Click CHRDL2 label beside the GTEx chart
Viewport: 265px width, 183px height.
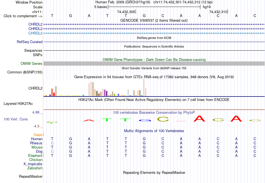pos(35,88)
